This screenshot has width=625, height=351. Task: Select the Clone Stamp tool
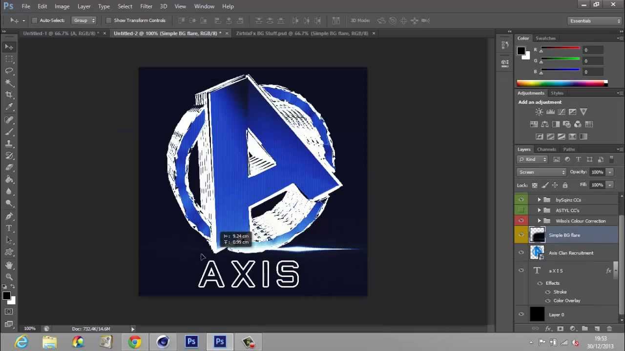(x=9, y=144)
